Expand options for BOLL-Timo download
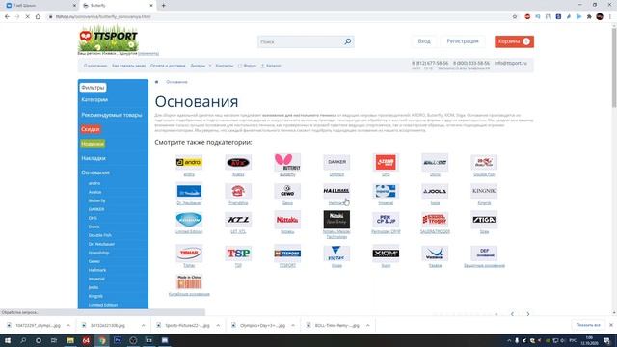617x347 pixels. tap(368, 326)
